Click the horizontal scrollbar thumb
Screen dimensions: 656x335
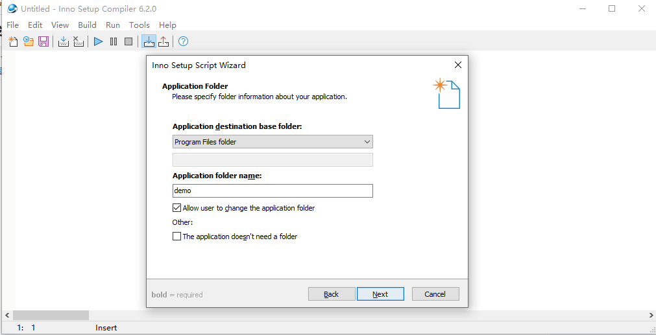(51, 315)
